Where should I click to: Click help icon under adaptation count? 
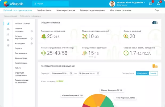click(x=95, y=57)
